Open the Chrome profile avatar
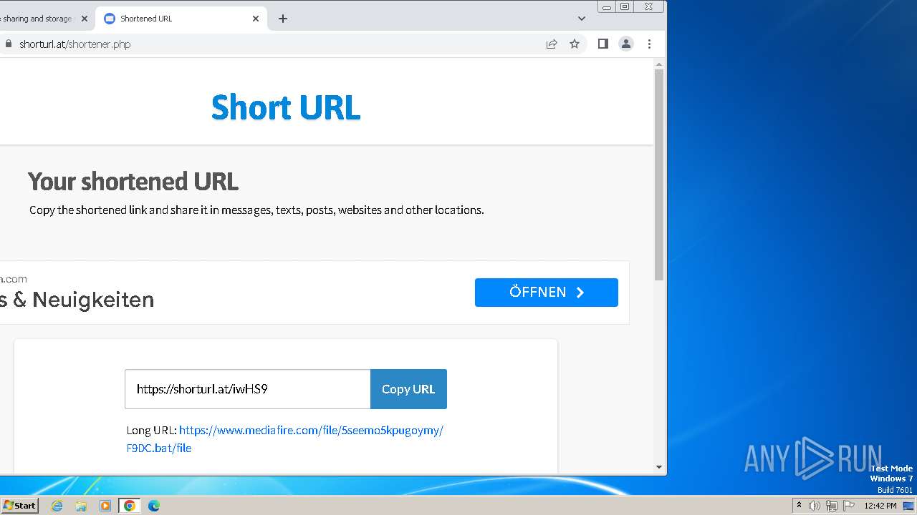 626,44
